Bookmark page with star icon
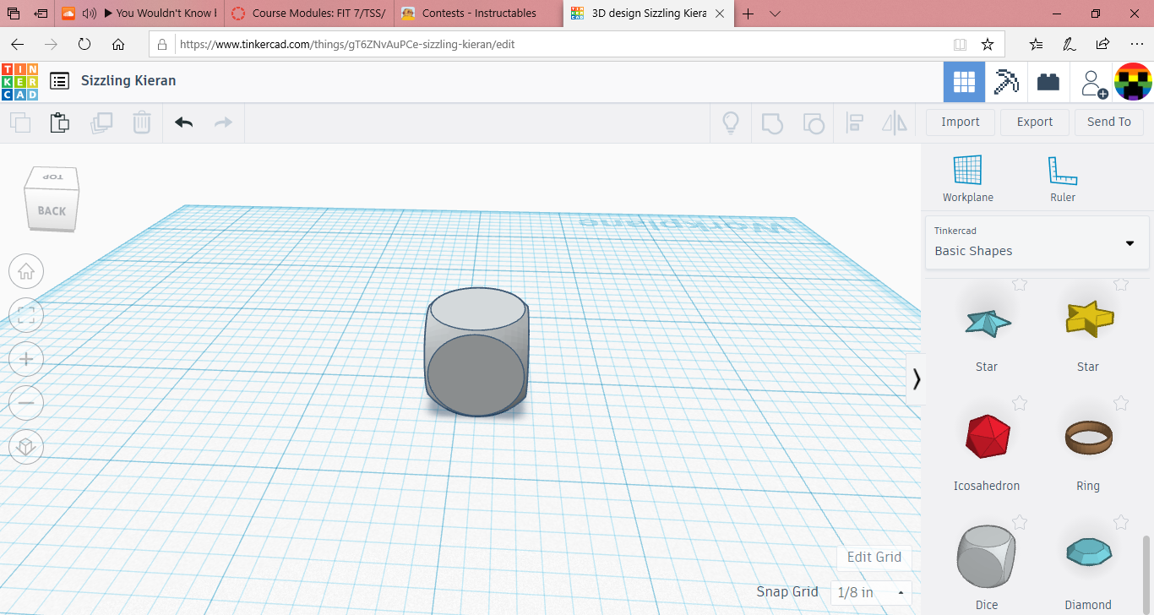The image size is (1154, 615). (x=987, y=44)
